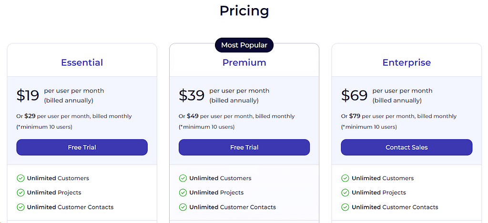Click Premium Unlimited Customers checkmark icon
Image resolution: width=488 pixels, height=223 pixels.
coord(183,178)
